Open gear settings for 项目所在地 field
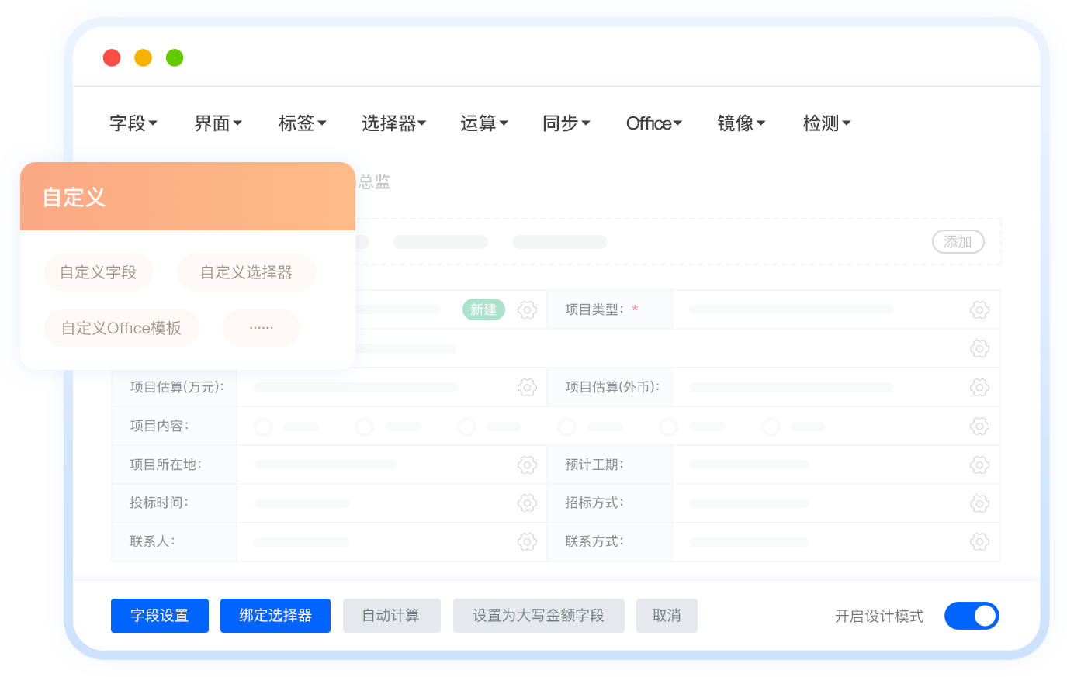The height and width of the screenshot is (677, 1067). point(527,465)
